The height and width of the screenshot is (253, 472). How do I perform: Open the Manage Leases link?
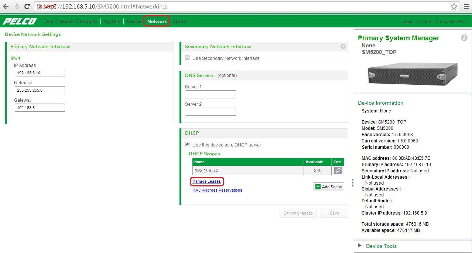point(206,181)
